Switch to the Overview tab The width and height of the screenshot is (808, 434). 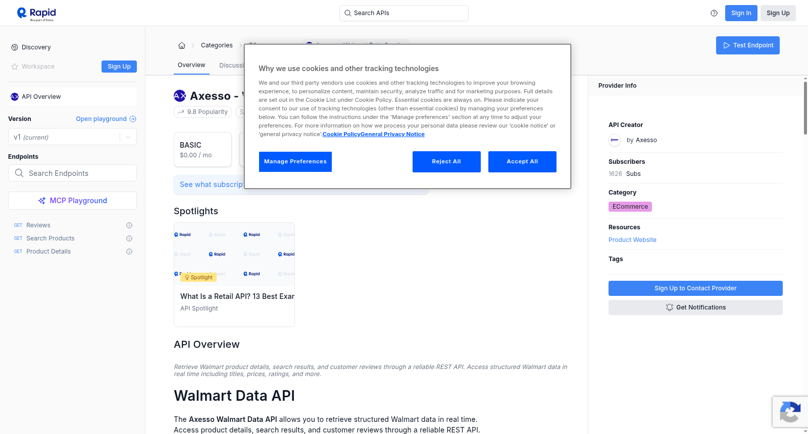coord(191,65)
